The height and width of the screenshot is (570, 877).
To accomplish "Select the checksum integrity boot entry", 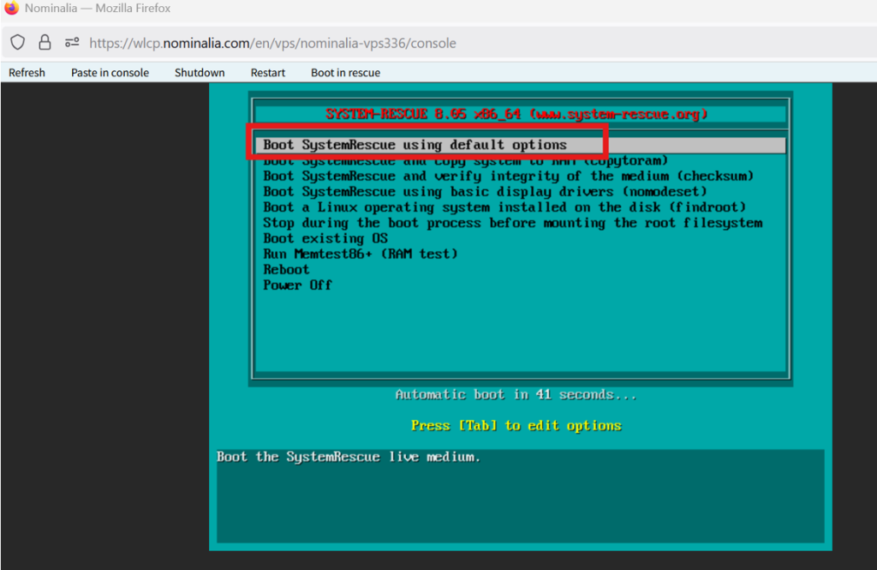I will (509, 177).
